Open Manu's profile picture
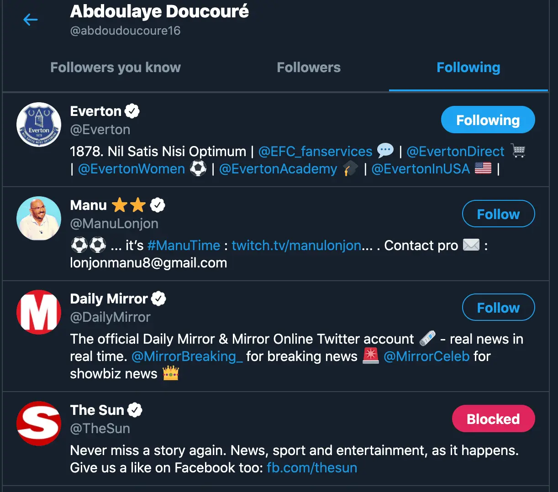This screenshot has width=558, height=492. (39, 219)
